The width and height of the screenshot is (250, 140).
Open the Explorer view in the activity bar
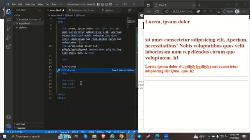(x=9, y=12)
